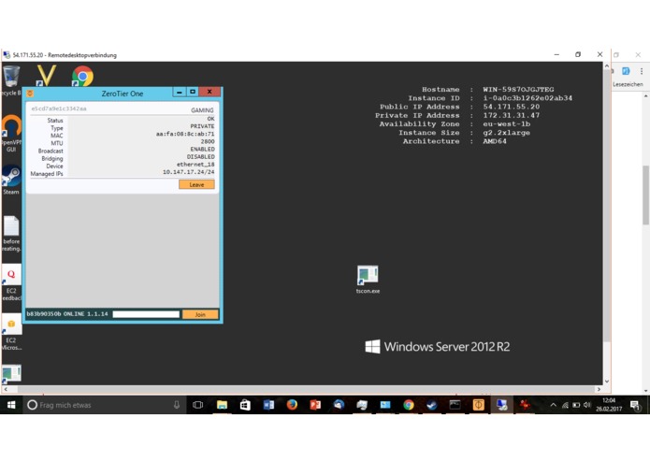Click the Cortana 'Frag mich etwas' search box
This screenshot has width=650, height=462.
pyautogui.click(x=104, y=405)
